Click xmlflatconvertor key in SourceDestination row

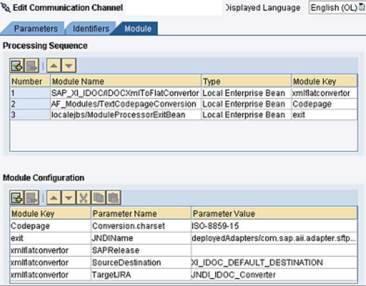coord(51,262)
